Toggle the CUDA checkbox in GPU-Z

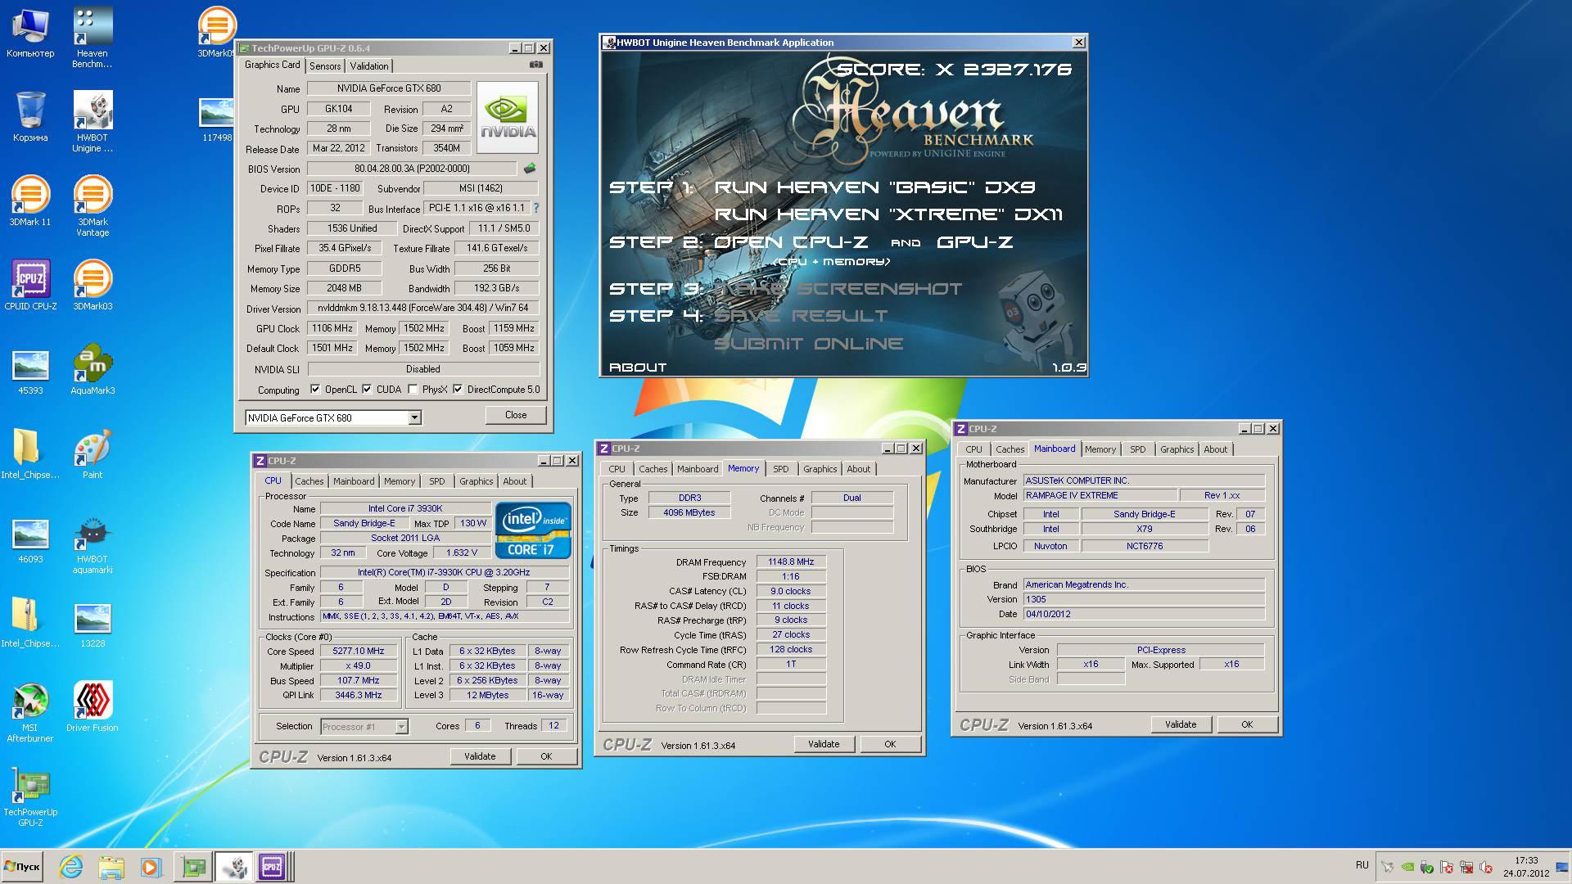point(367,390)
